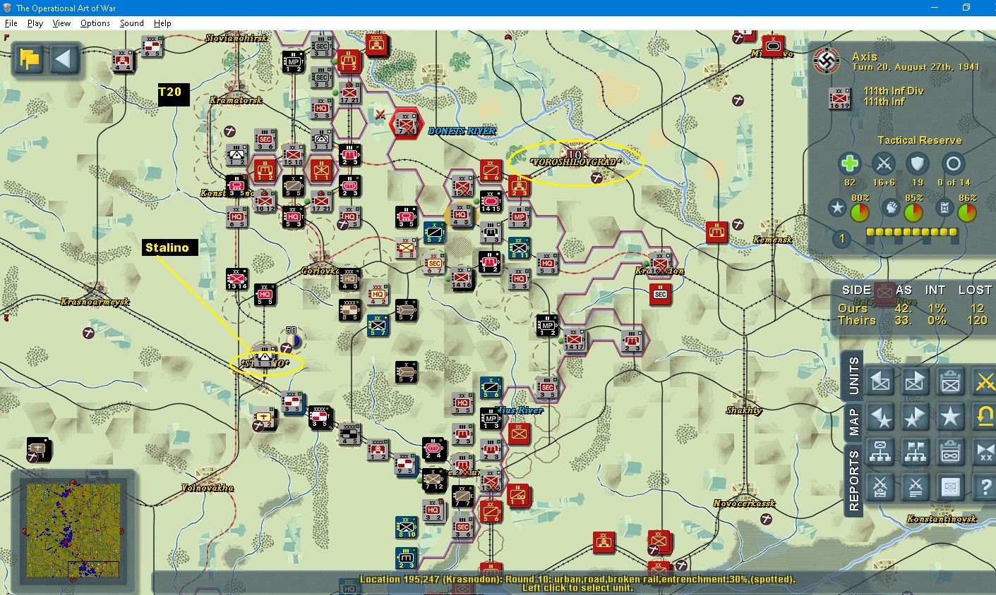Open the Play menu
Viewport: 996px width, 595px height.
coord(35,23)
